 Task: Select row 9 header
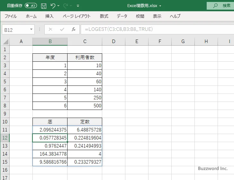5,114
